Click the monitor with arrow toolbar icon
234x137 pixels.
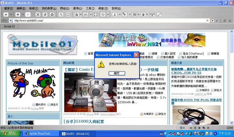click(x=152, y=15)
